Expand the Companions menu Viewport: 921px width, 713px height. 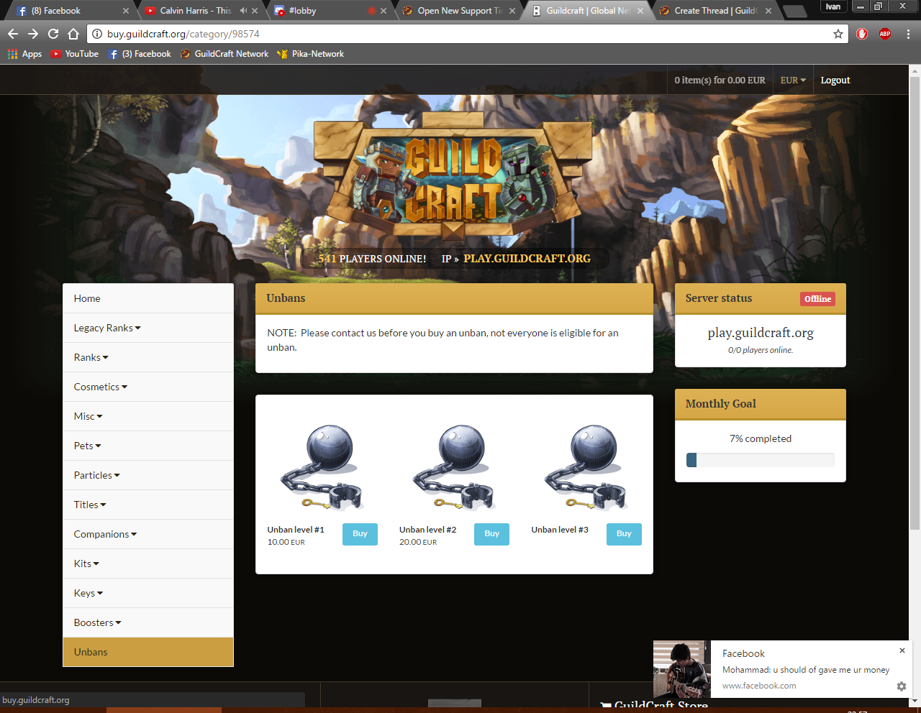tap(148, 534)
